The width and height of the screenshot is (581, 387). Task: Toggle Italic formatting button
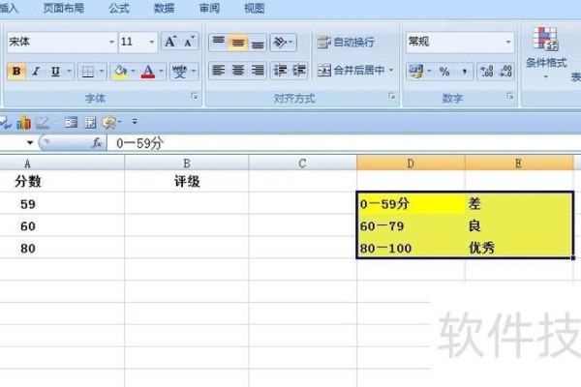pos(36,71)
